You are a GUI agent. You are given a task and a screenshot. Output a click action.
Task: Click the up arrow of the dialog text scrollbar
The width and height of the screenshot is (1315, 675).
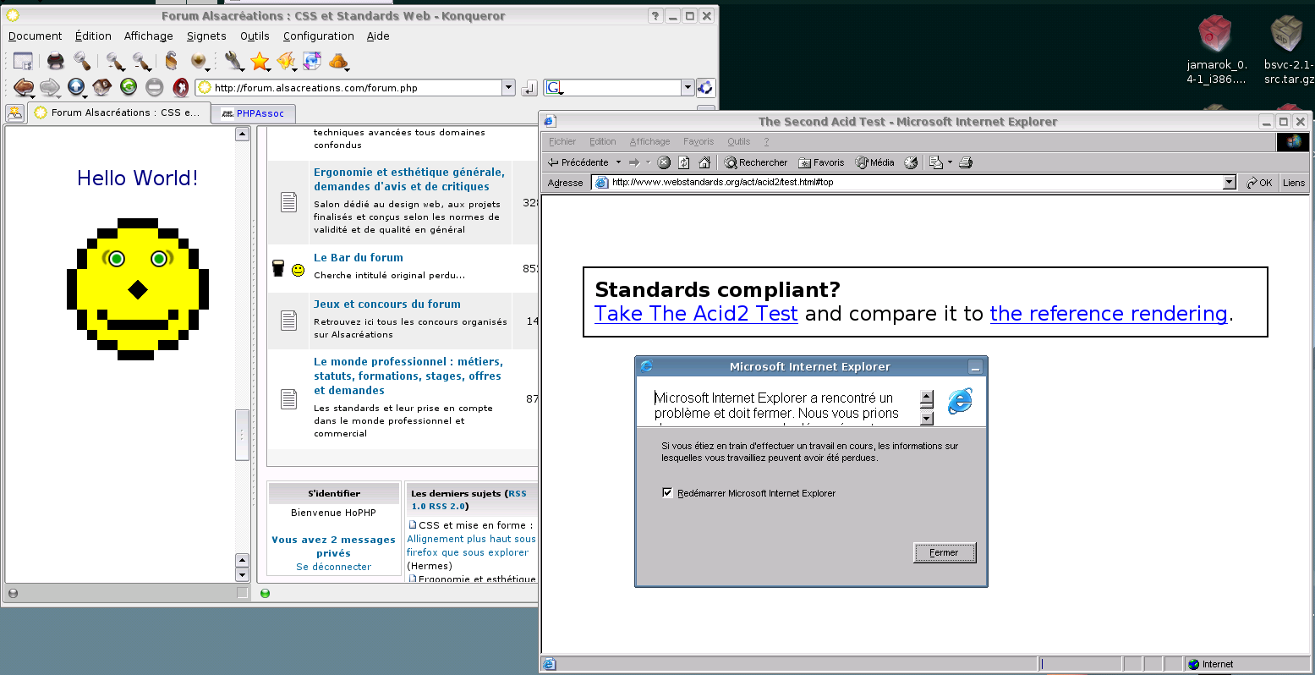pos(927,398)
